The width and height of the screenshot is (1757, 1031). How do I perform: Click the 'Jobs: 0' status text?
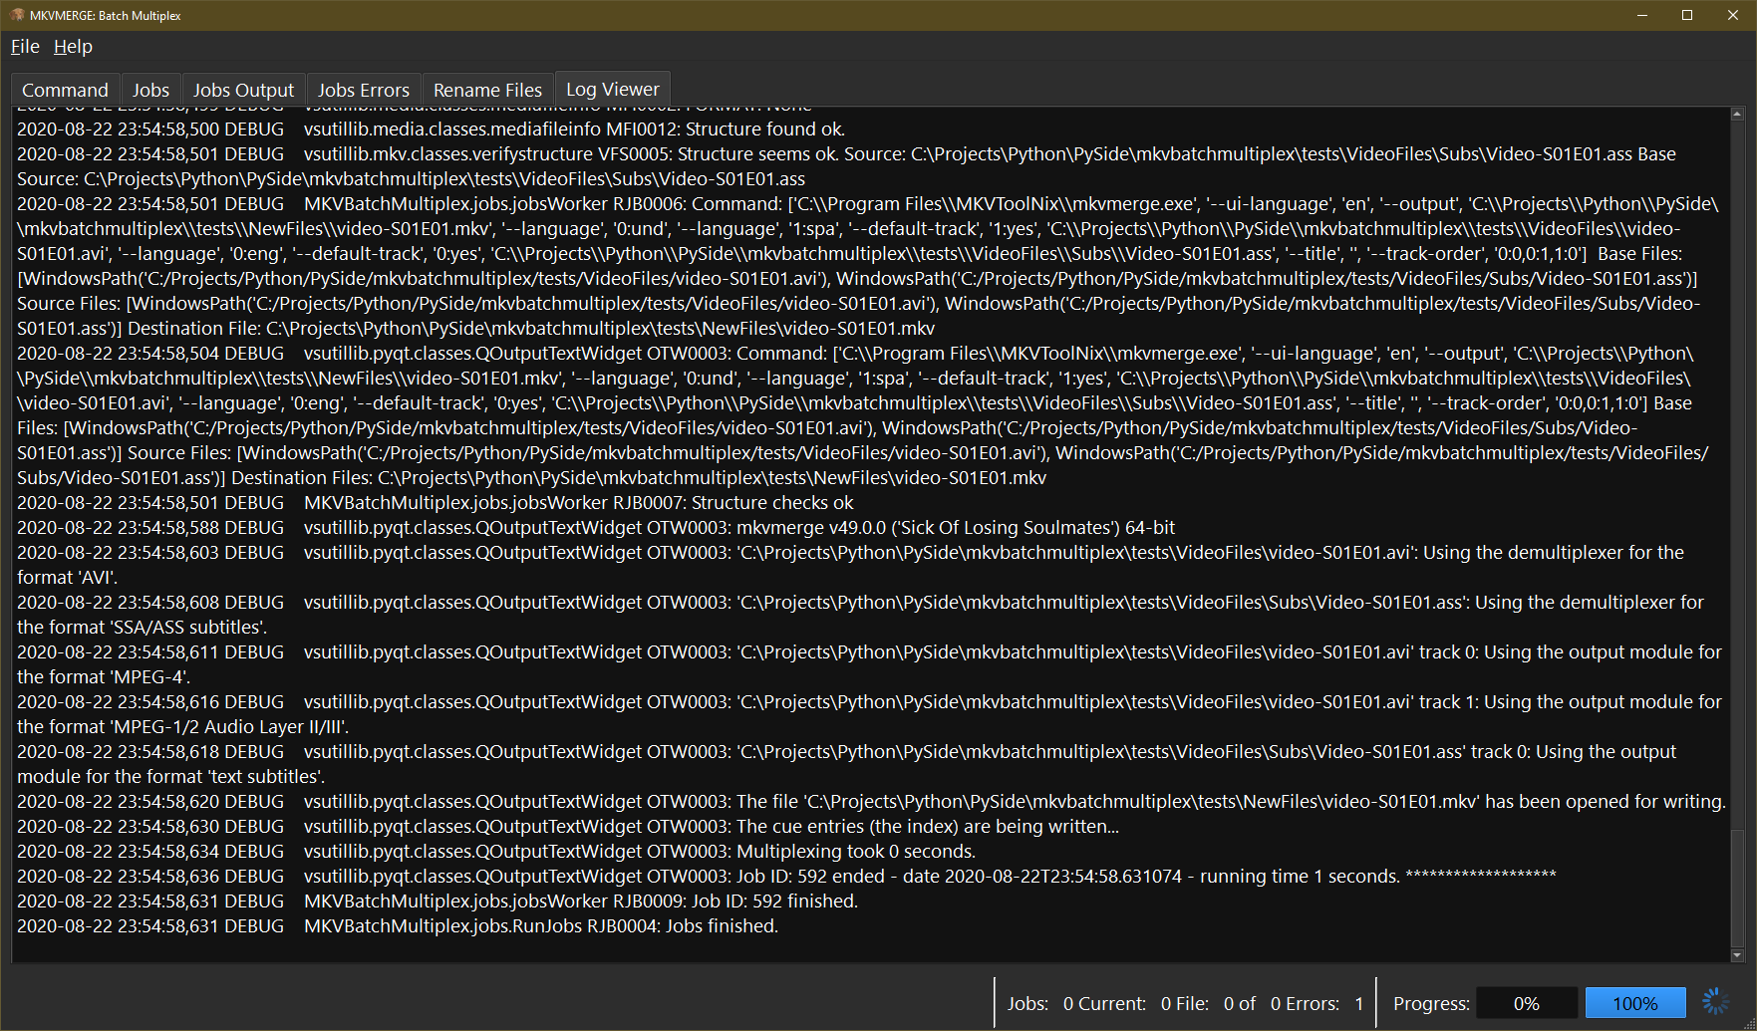click(x=1039, y=1003)
